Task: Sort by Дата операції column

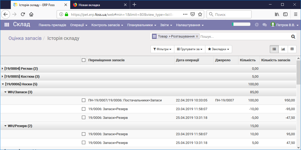Action: point(194,60)
